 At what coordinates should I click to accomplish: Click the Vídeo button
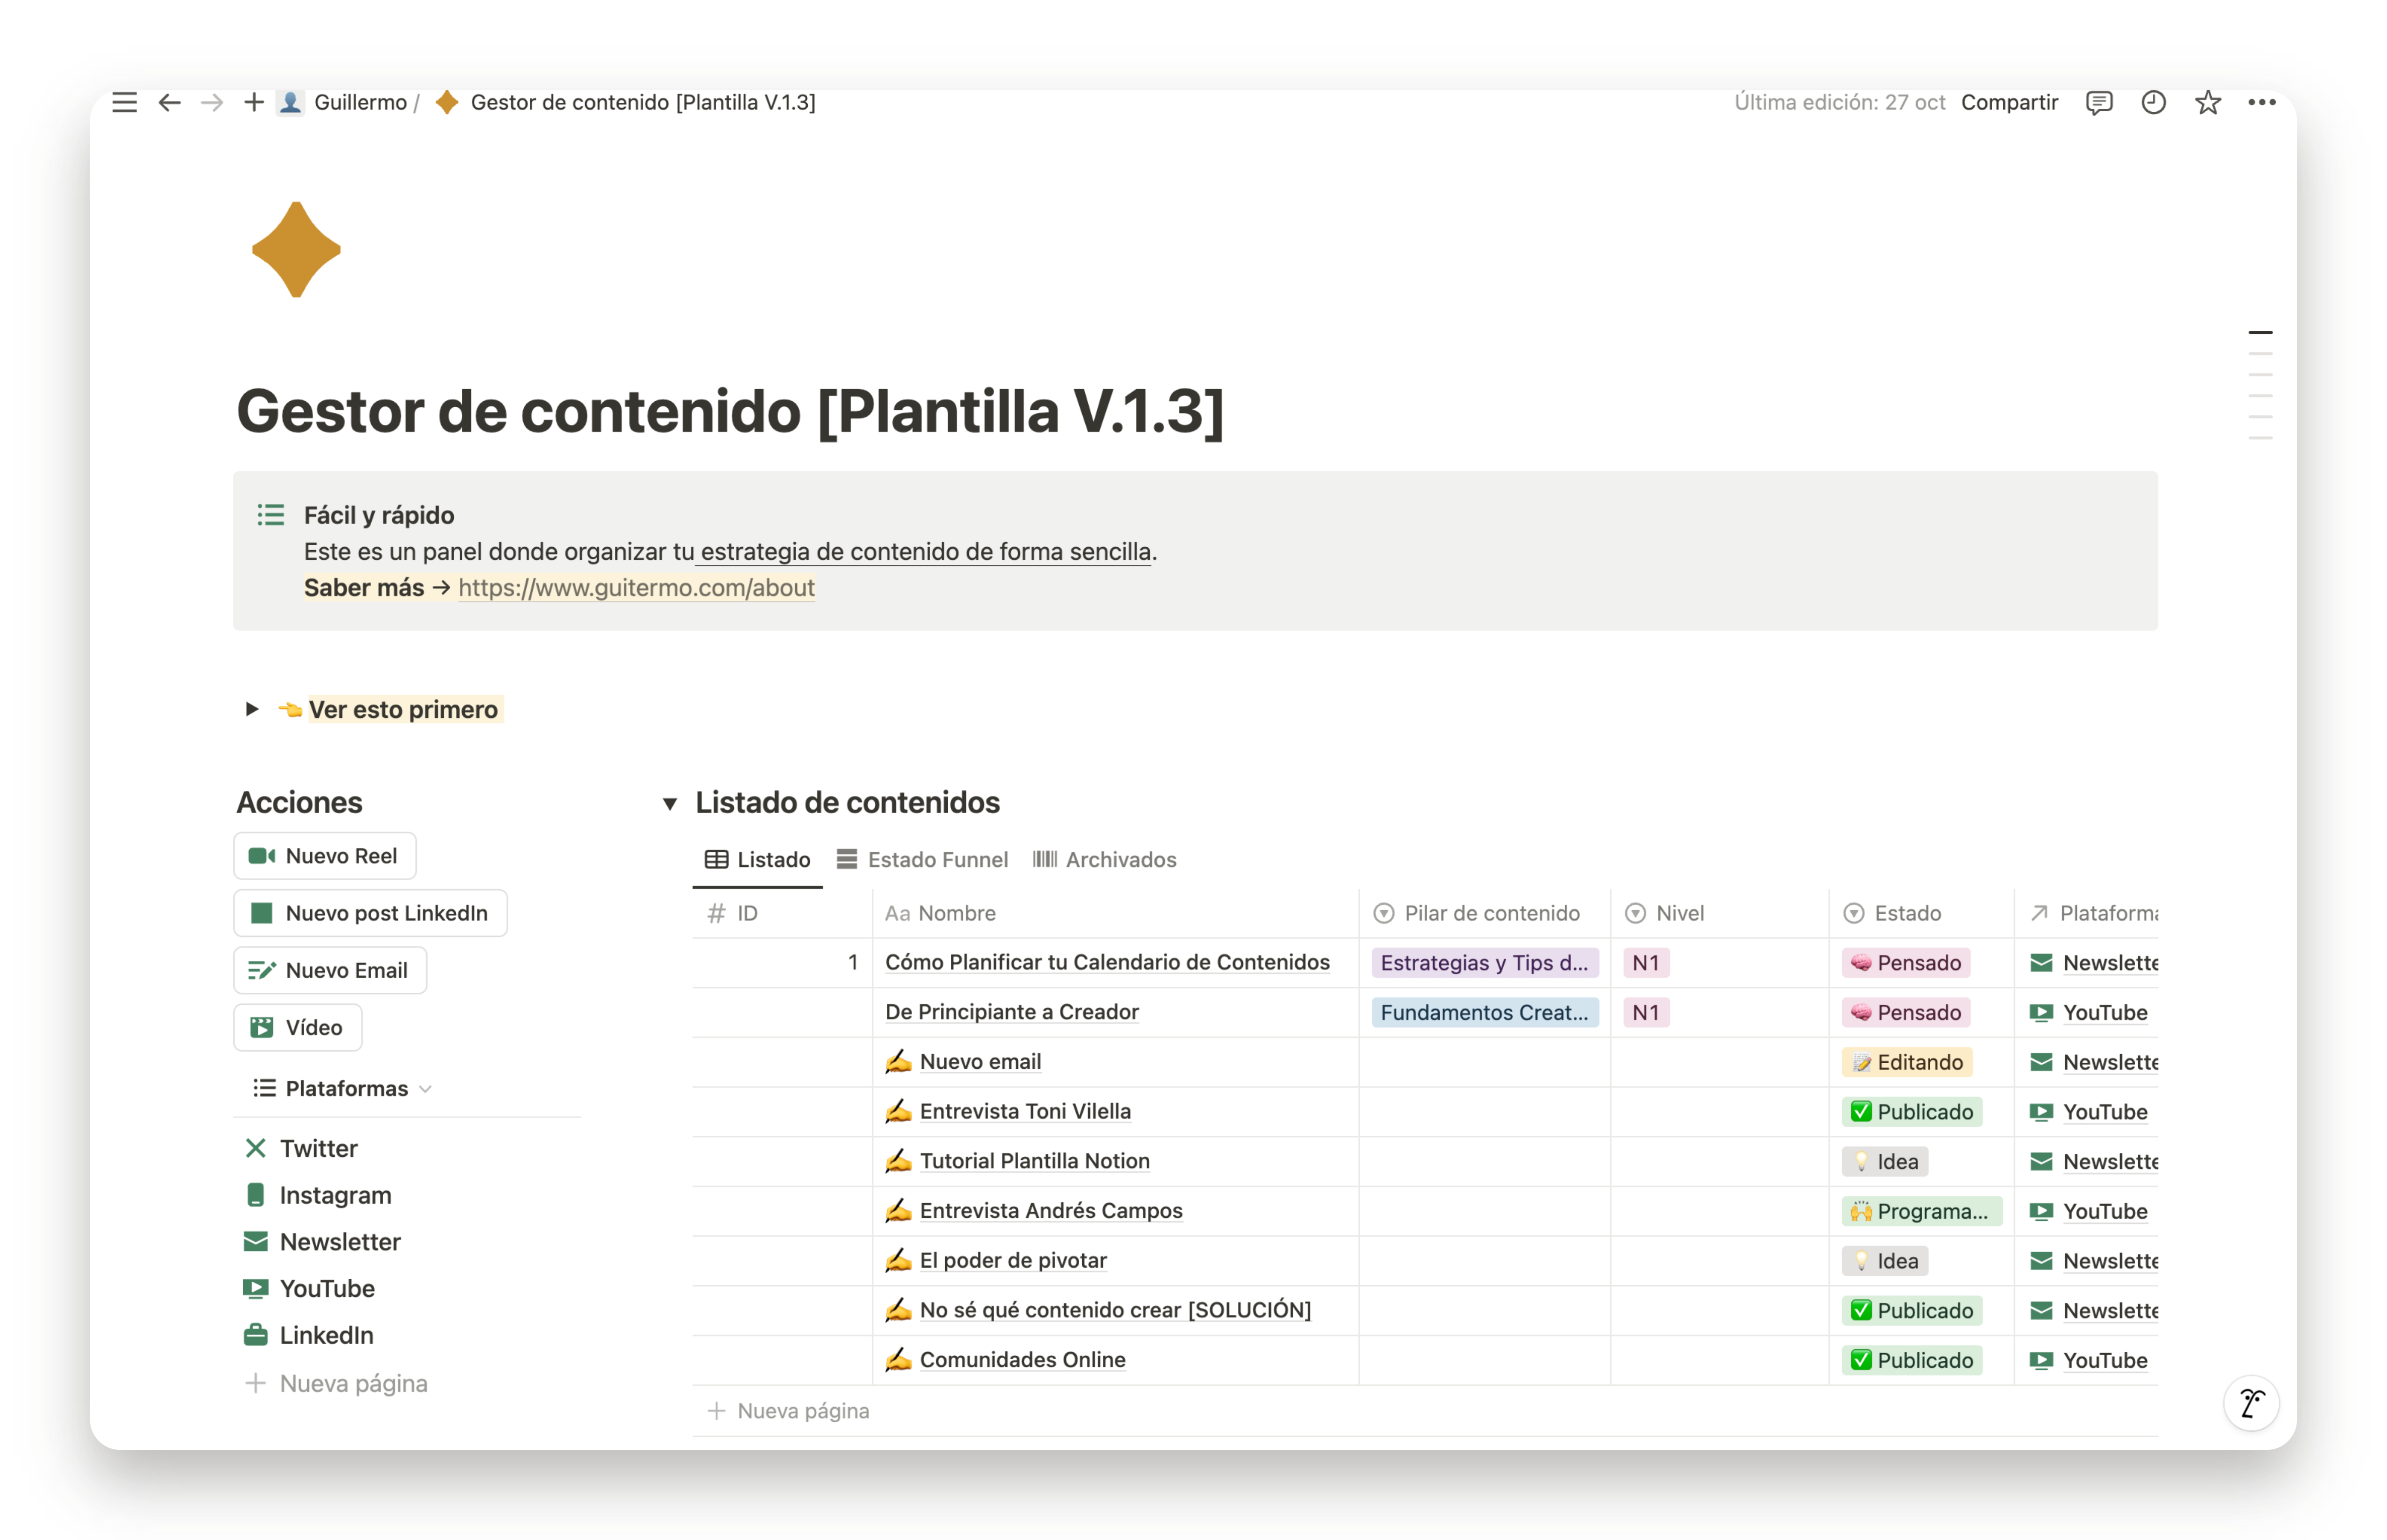pos(298,1027)
